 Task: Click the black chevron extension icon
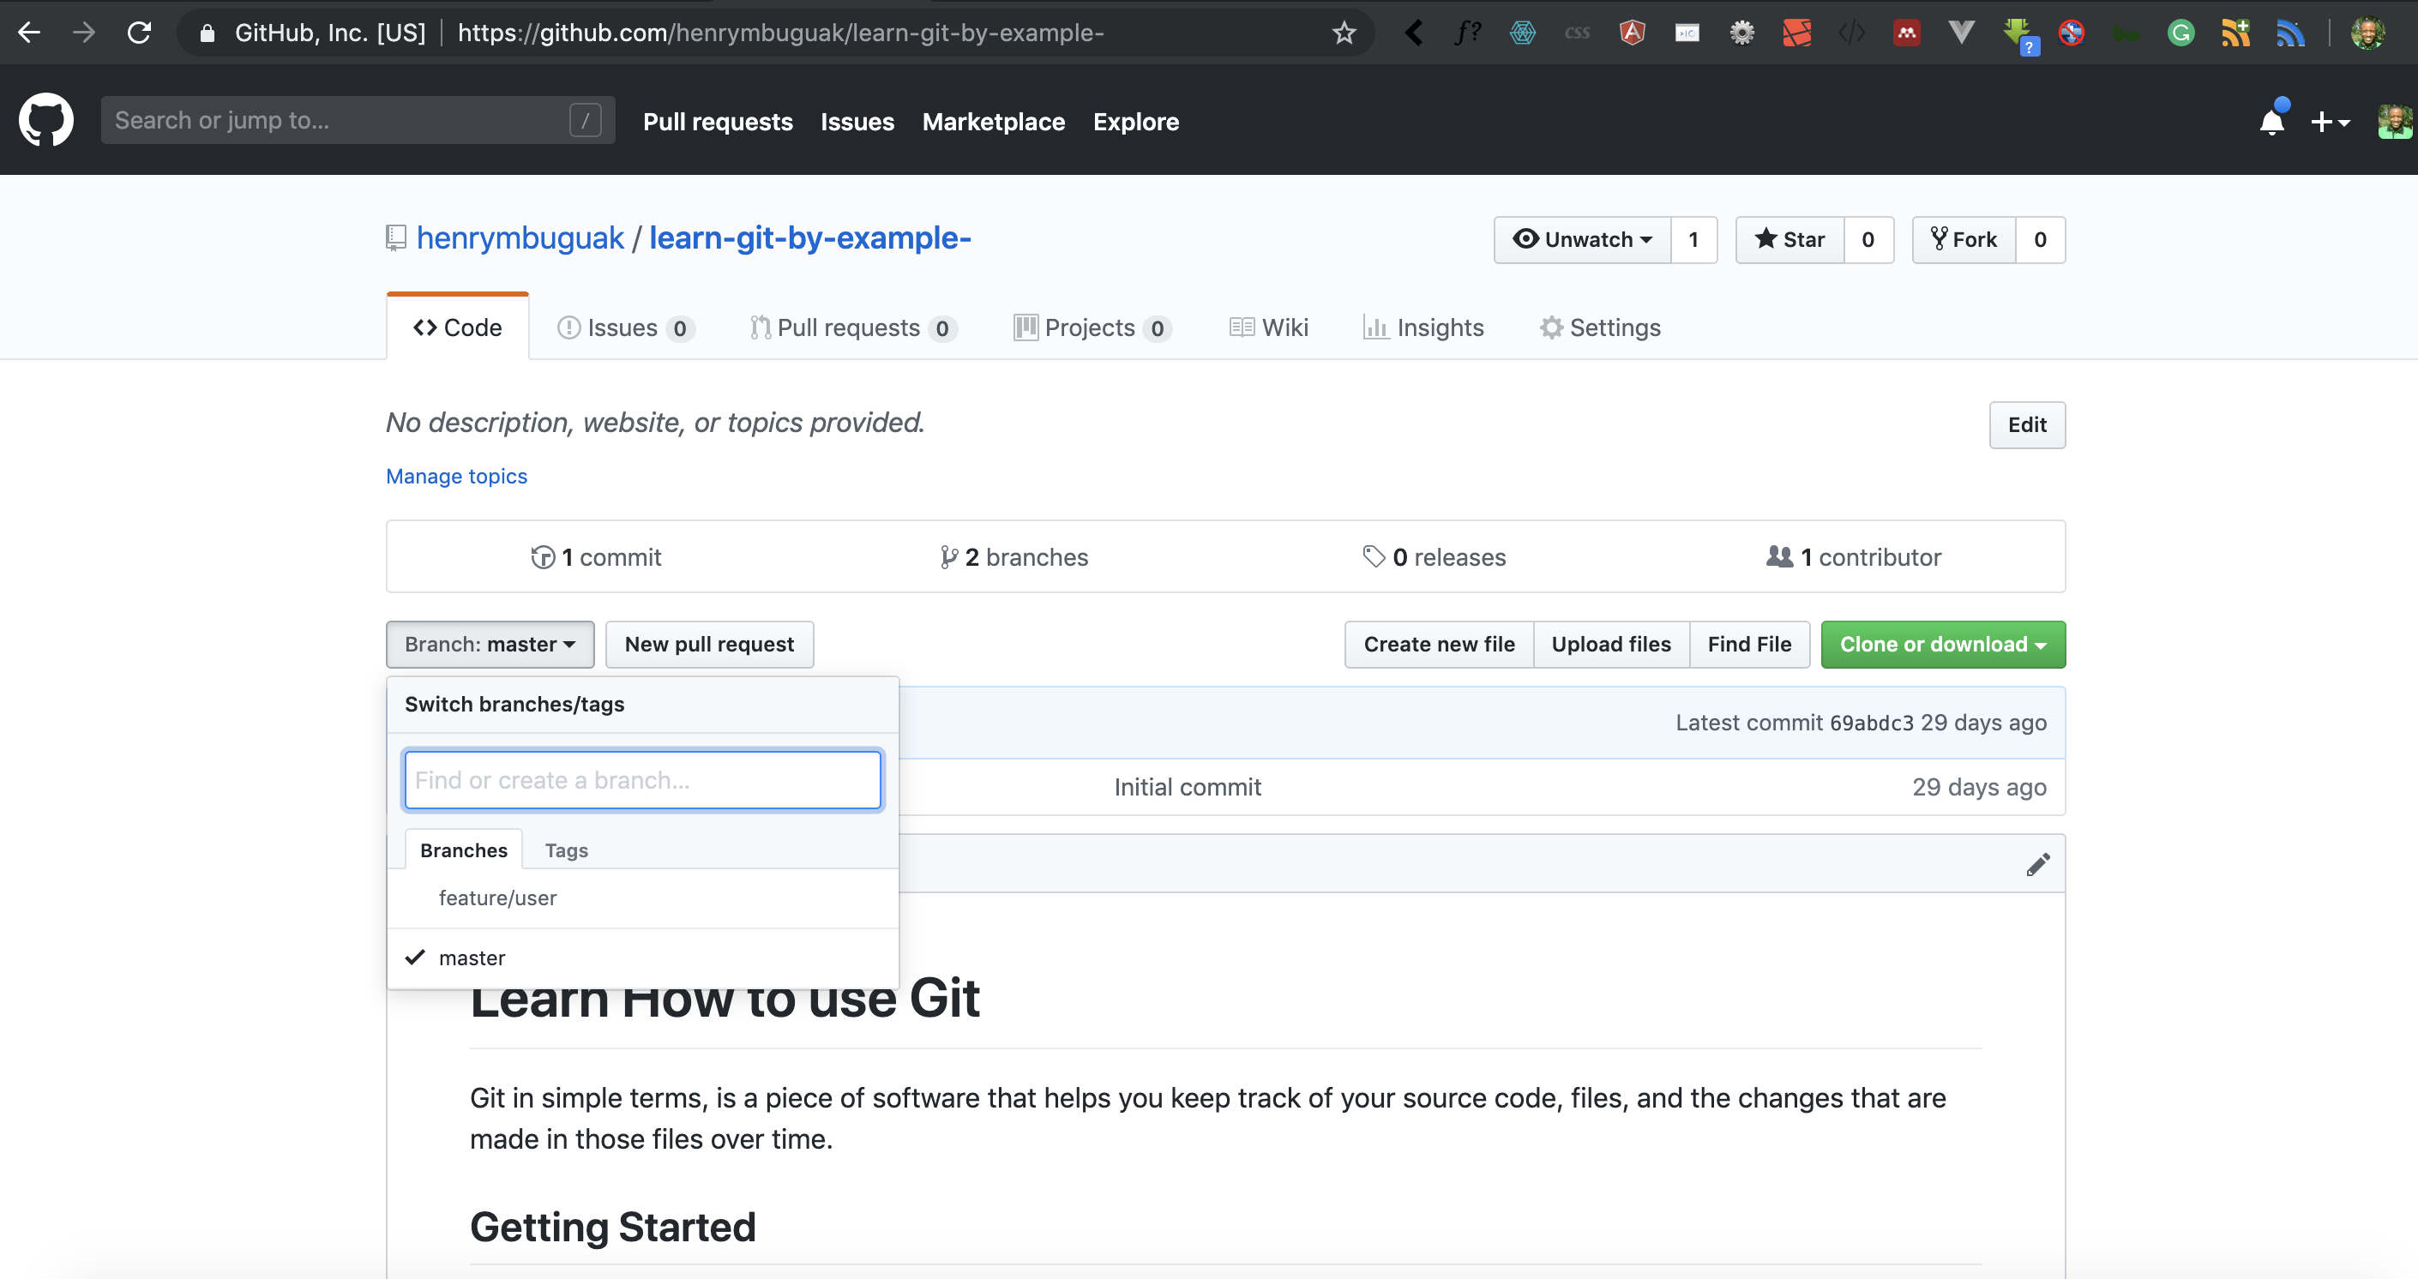1414,33
